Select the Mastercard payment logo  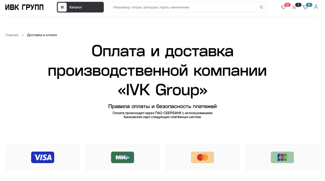click(x=202, y=157)
